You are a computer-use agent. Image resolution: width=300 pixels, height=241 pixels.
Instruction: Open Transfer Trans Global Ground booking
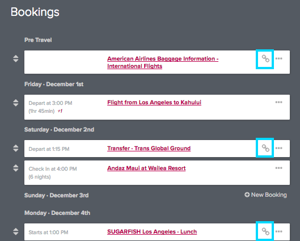point(149,149)
